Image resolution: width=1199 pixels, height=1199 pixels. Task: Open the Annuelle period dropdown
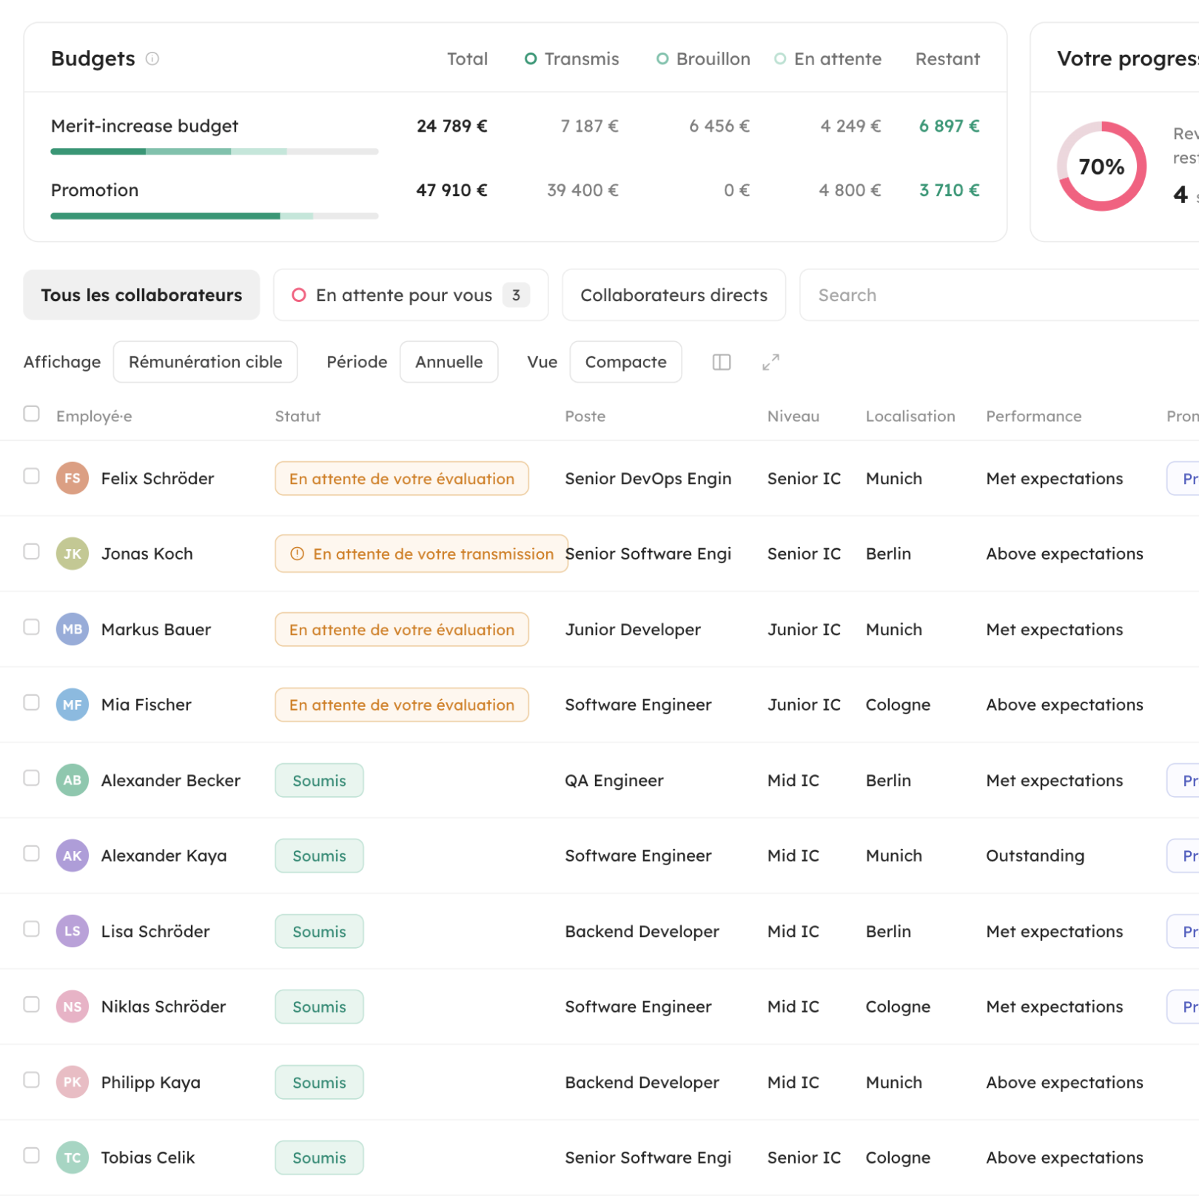[x=449, y=362]
